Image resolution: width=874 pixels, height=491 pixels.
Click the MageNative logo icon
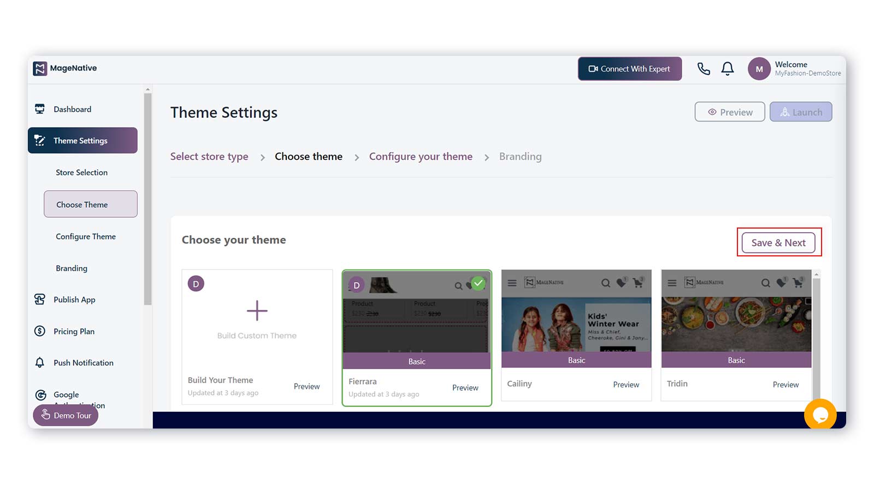click(40, 68)
